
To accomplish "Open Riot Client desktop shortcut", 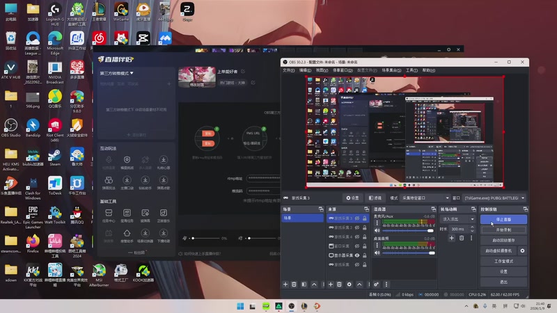I will tap(55, 130).
